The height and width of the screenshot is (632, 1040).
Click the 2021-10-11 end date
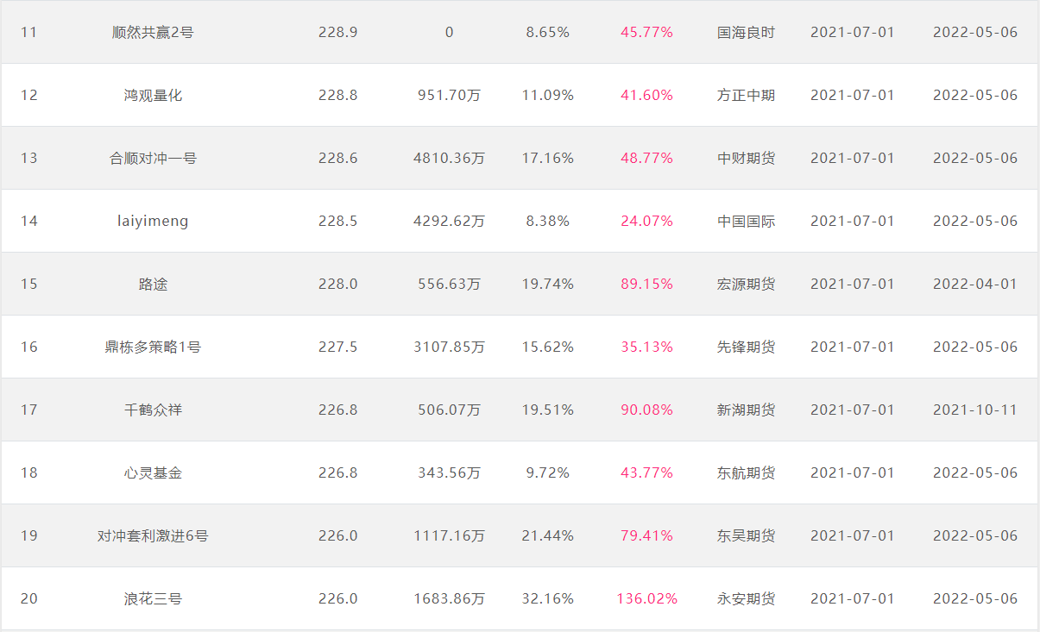tap(975, 410)
